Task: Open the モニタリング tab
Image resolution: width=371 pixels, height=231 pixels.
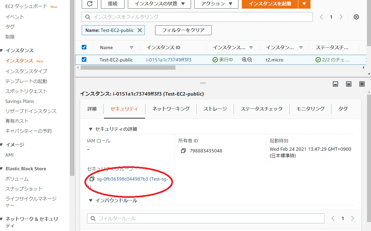Action: (311, 109)
